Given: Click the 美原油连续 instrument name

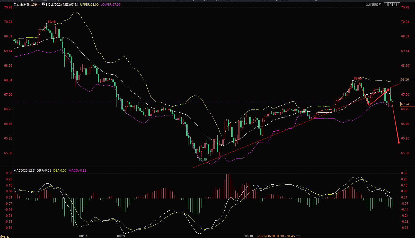Looking at the screenshot, I should tap(21, 5).
